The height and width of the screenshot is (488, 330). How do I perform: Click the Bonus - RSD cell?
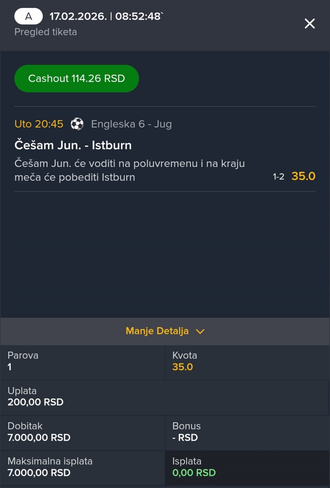click(247, 432)
